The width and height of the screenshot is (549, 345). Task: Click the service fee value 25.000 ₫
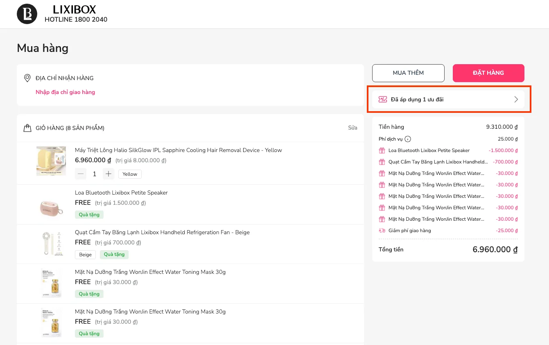(x=508, y=139)
